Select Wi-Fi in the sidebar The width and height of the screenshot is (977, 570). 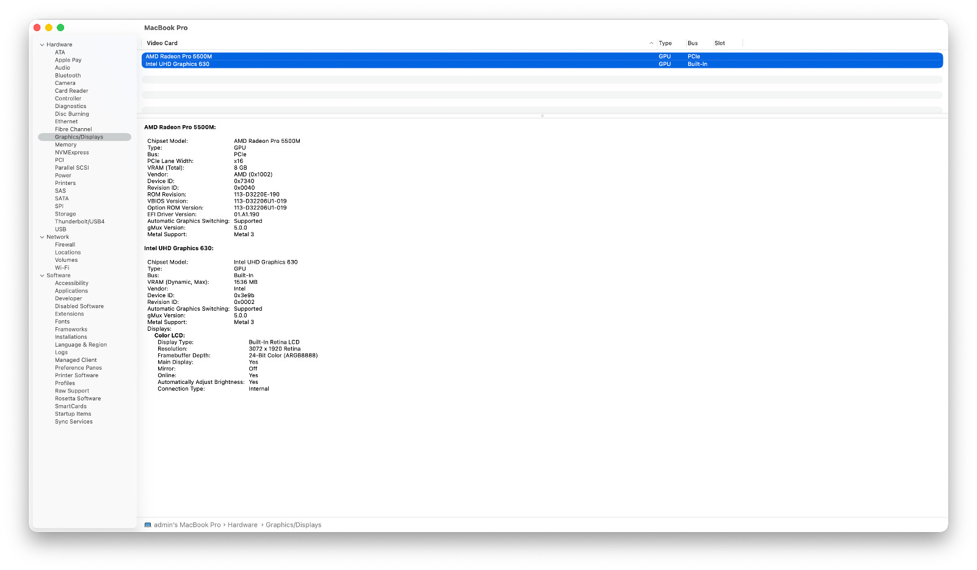(x=62, y=268)
